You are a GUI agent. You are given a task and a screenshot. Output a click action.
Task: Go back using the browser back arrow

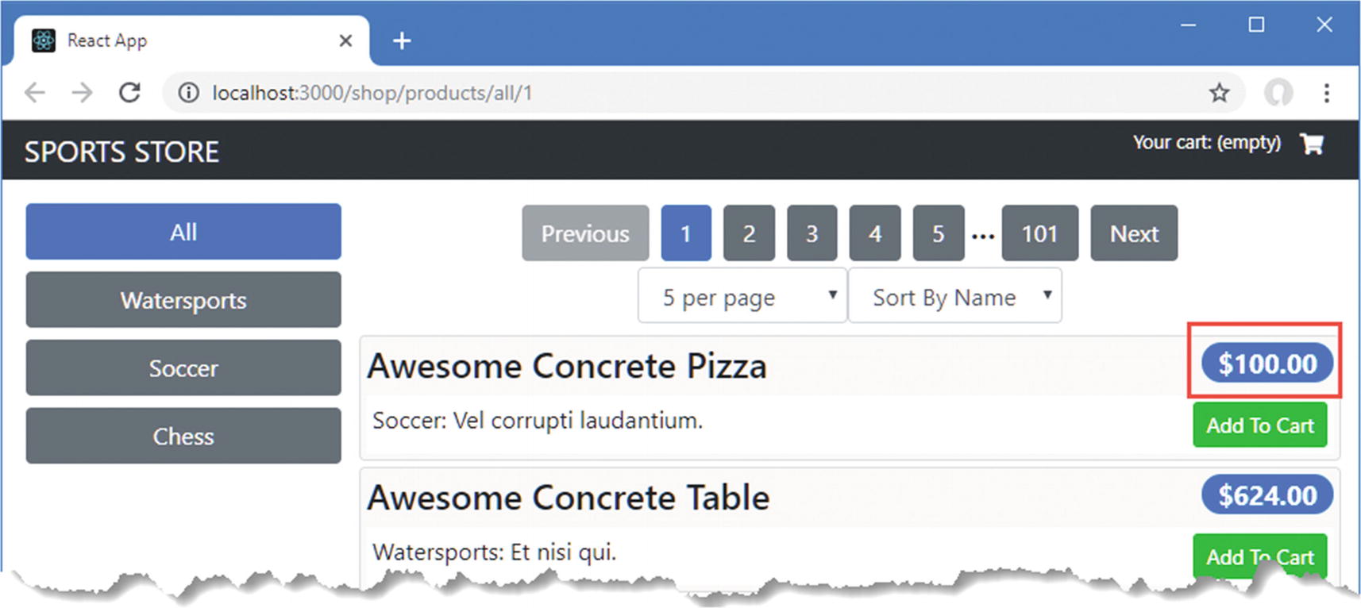[x=35, y=93]
